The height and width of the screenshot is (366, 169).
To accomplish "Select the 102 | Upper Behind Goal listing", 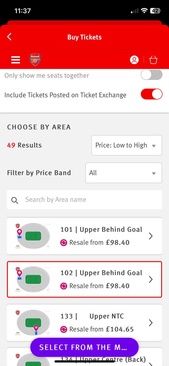I will 84,279.
